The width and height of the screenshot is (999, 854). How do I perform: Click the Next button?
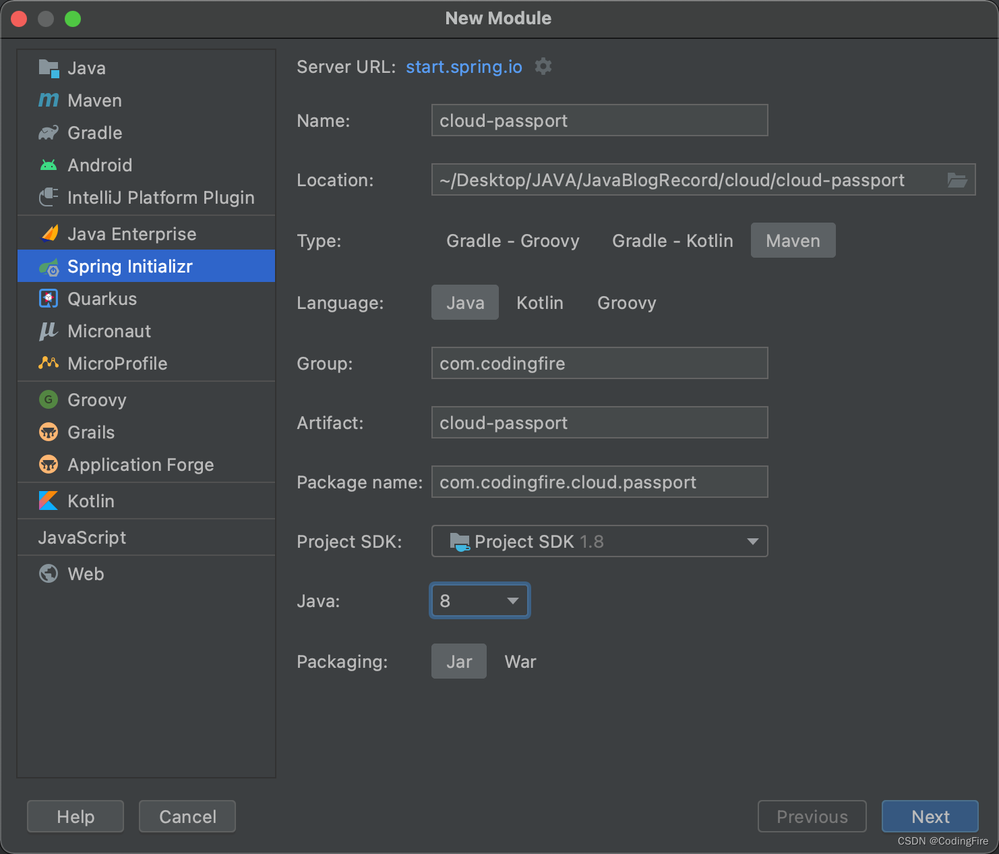tap(930, 817)
